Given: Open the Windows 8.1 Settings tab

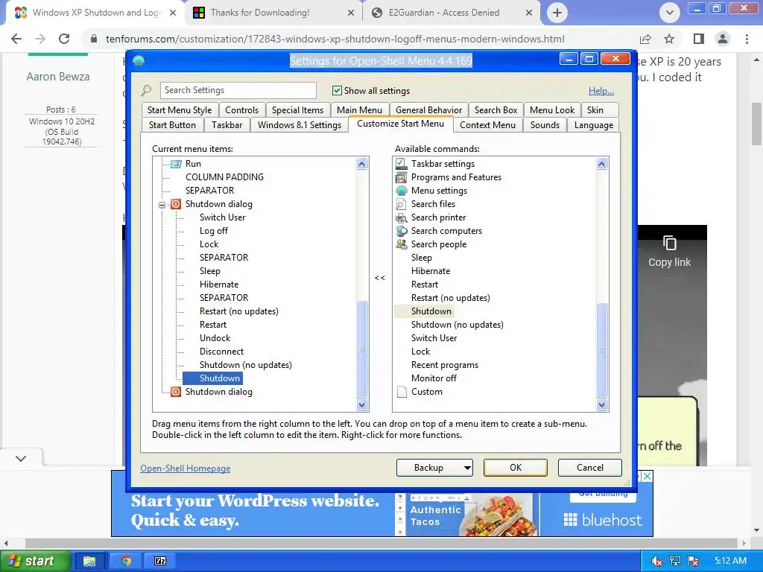Looking at the screenshot, I should pyautogui.click(x=300, y=125).
